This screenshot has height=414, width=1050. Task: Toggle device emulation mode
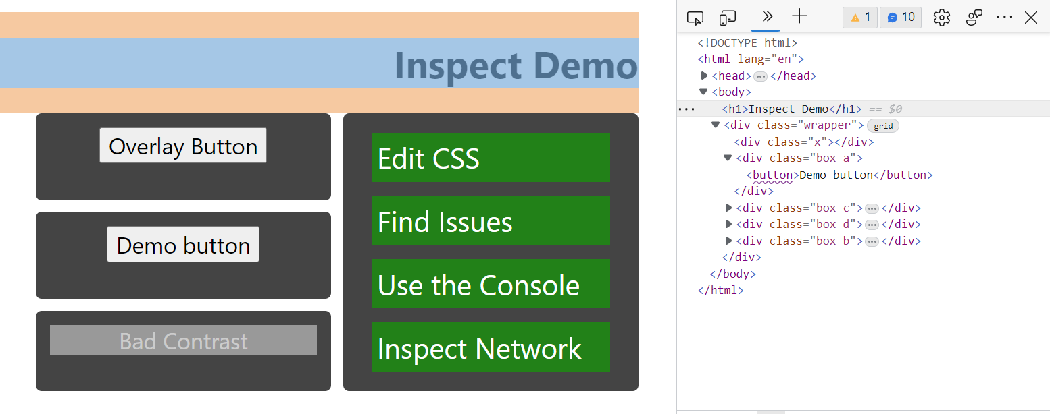[728, 18]
